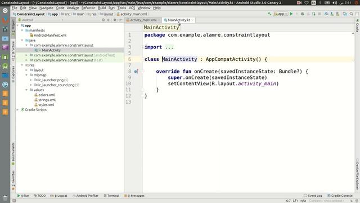Select styles.xml file
The height and width of the screenshot is (203, 360).
point(44,105)
